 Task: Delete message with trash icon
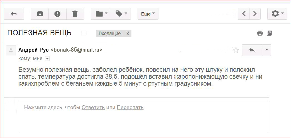(x=75, y=14)
